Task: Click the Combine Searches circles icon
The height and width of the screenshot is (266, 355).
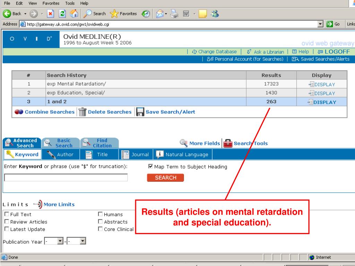Action: [19, 112]
